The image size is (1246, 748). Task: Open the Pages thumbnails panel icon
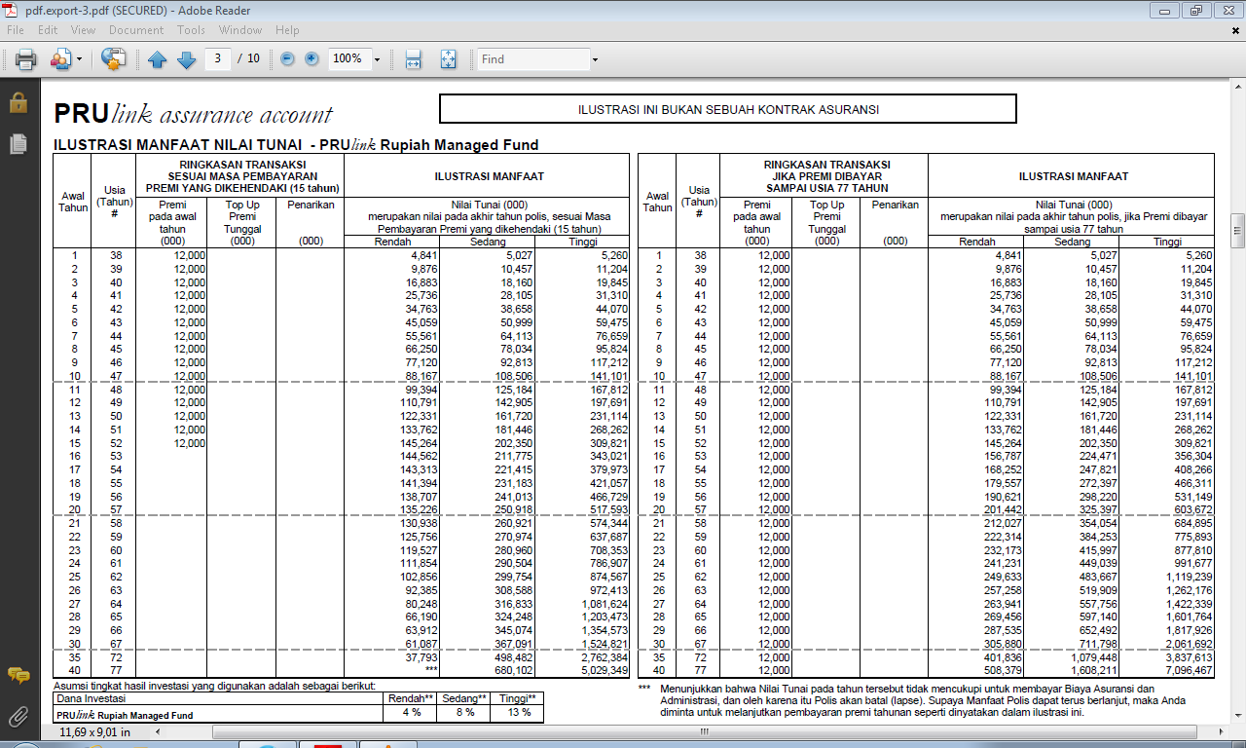coord(18,144)
